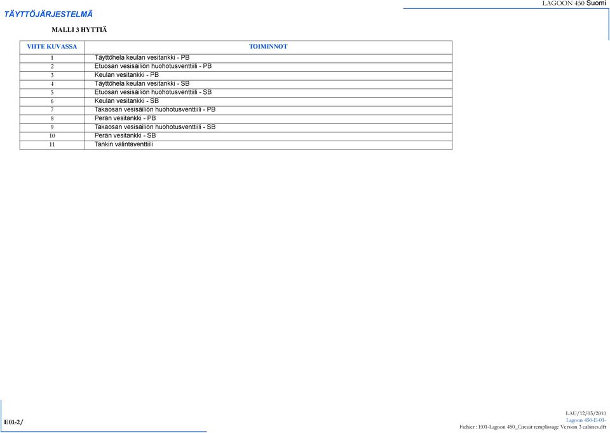Select 'Perän vesitankki - SB' cell

268,136
